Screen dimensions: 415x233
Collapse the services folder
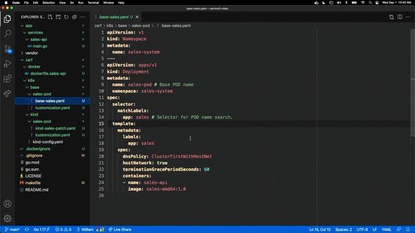[35, 32]
